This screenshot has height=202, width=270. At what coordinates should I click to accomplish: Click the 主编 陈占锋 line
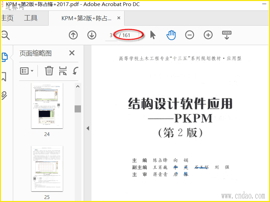coord(160,160)
